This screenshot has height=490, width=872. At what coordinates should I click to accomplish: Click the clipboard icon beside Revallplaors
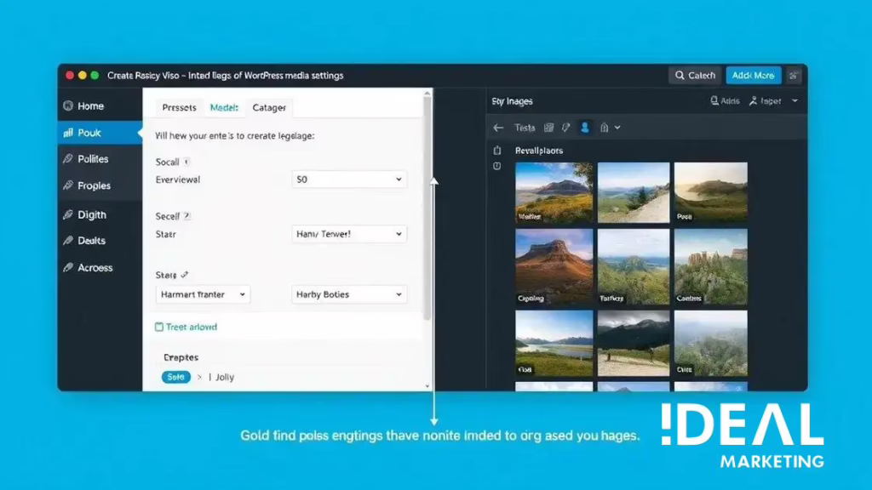(497, 151)
